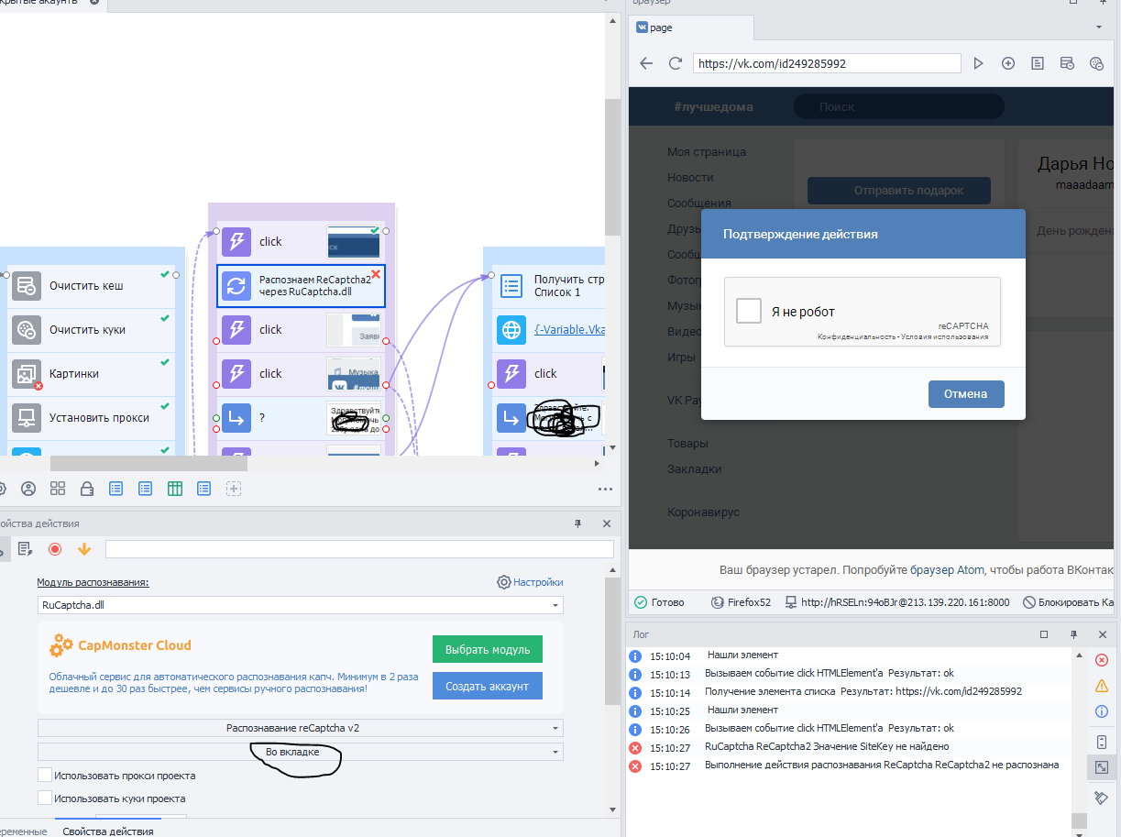Select the 'Очистить куки' action block
Image resolution: width=1121 pixels, height=837 pixels.
pyautogui.click(x=92, y=330)
